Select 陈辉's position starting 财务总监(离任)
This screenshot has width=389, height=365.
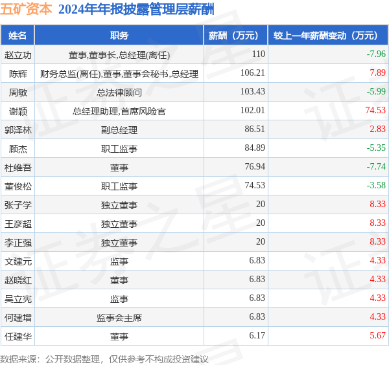119,74
